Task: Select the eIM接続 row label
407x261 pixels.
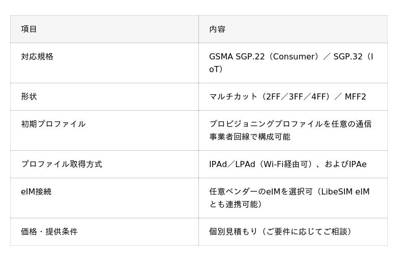Action: click(36, 191)
